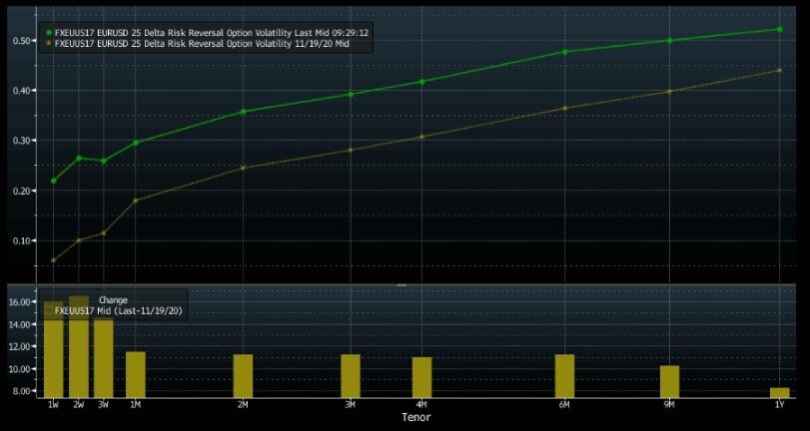This screenshot has height=431, width=810.
Task: Click the '4M' tenor axis label
Action: click(x=421, y=405)
